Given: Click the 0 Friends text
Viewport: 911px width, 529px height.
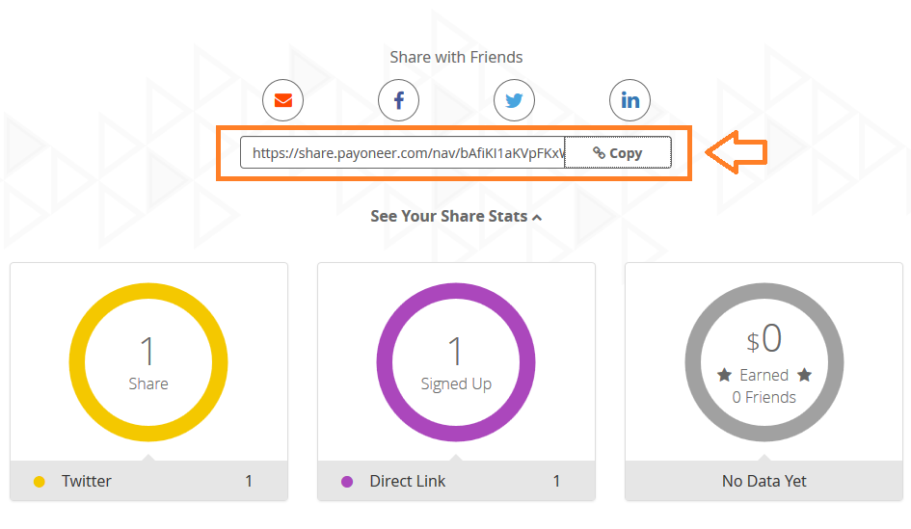Looking at the screenshot, I should 764,397.
